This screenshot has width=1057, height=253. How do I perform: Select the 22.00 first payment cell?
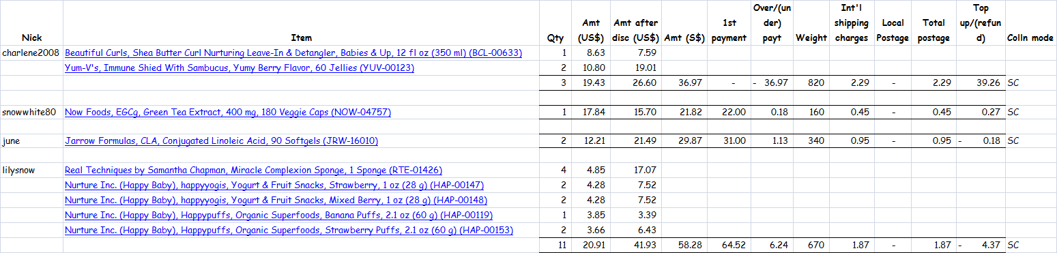tap(729, 112)
